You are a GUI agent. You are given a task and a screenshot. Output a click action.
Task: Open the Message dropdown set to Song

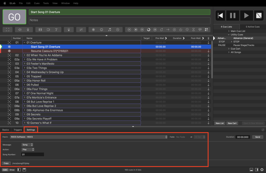point(27,145)
